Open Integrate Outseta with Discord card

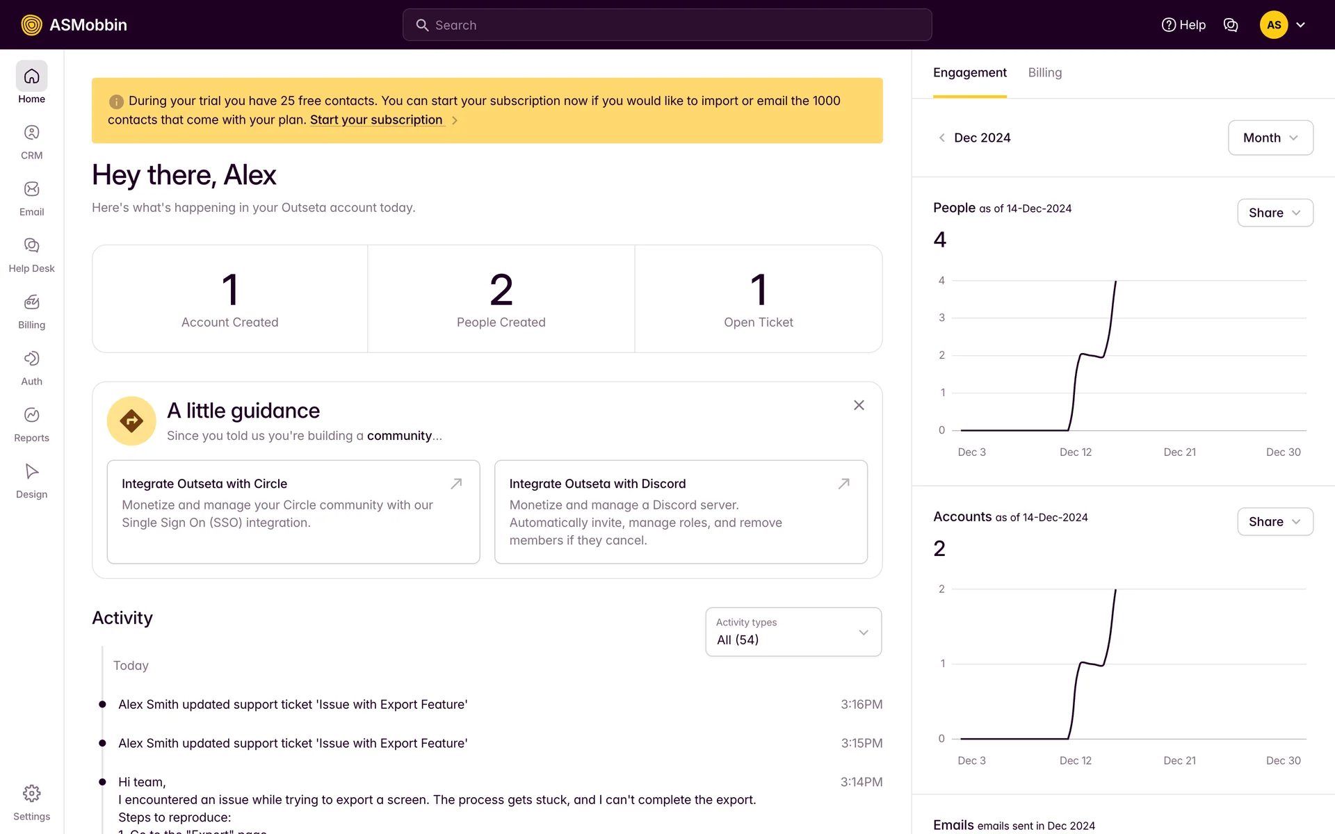point(680,512)
